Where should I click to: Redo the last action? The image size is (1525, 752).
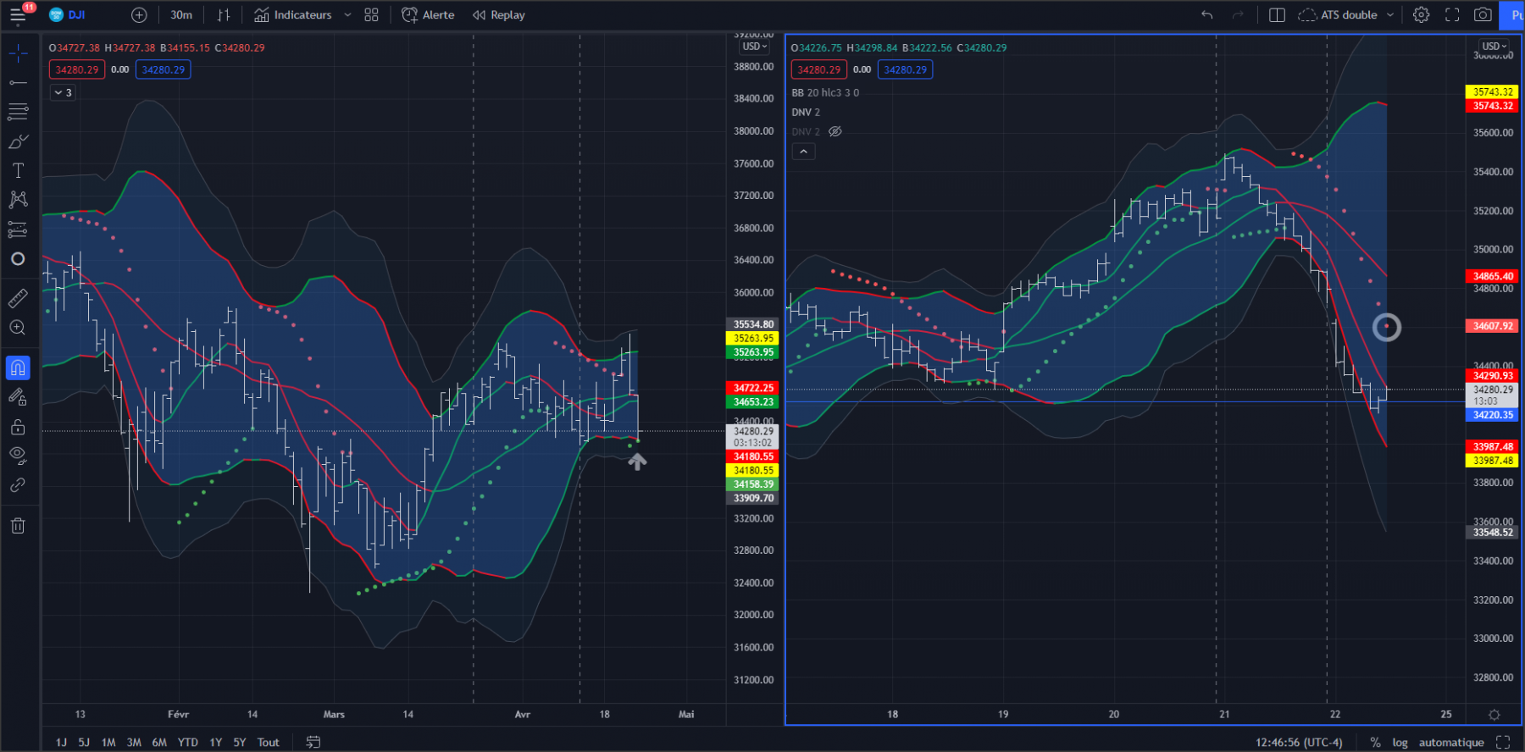(1238, 15)
